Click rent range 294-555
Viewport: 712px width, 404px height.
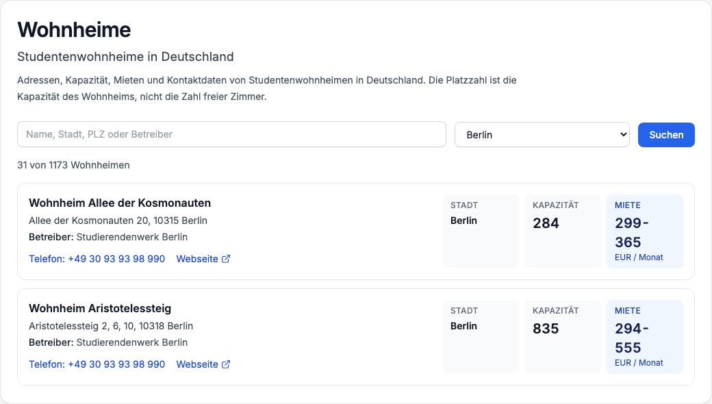tap(632, 338)
